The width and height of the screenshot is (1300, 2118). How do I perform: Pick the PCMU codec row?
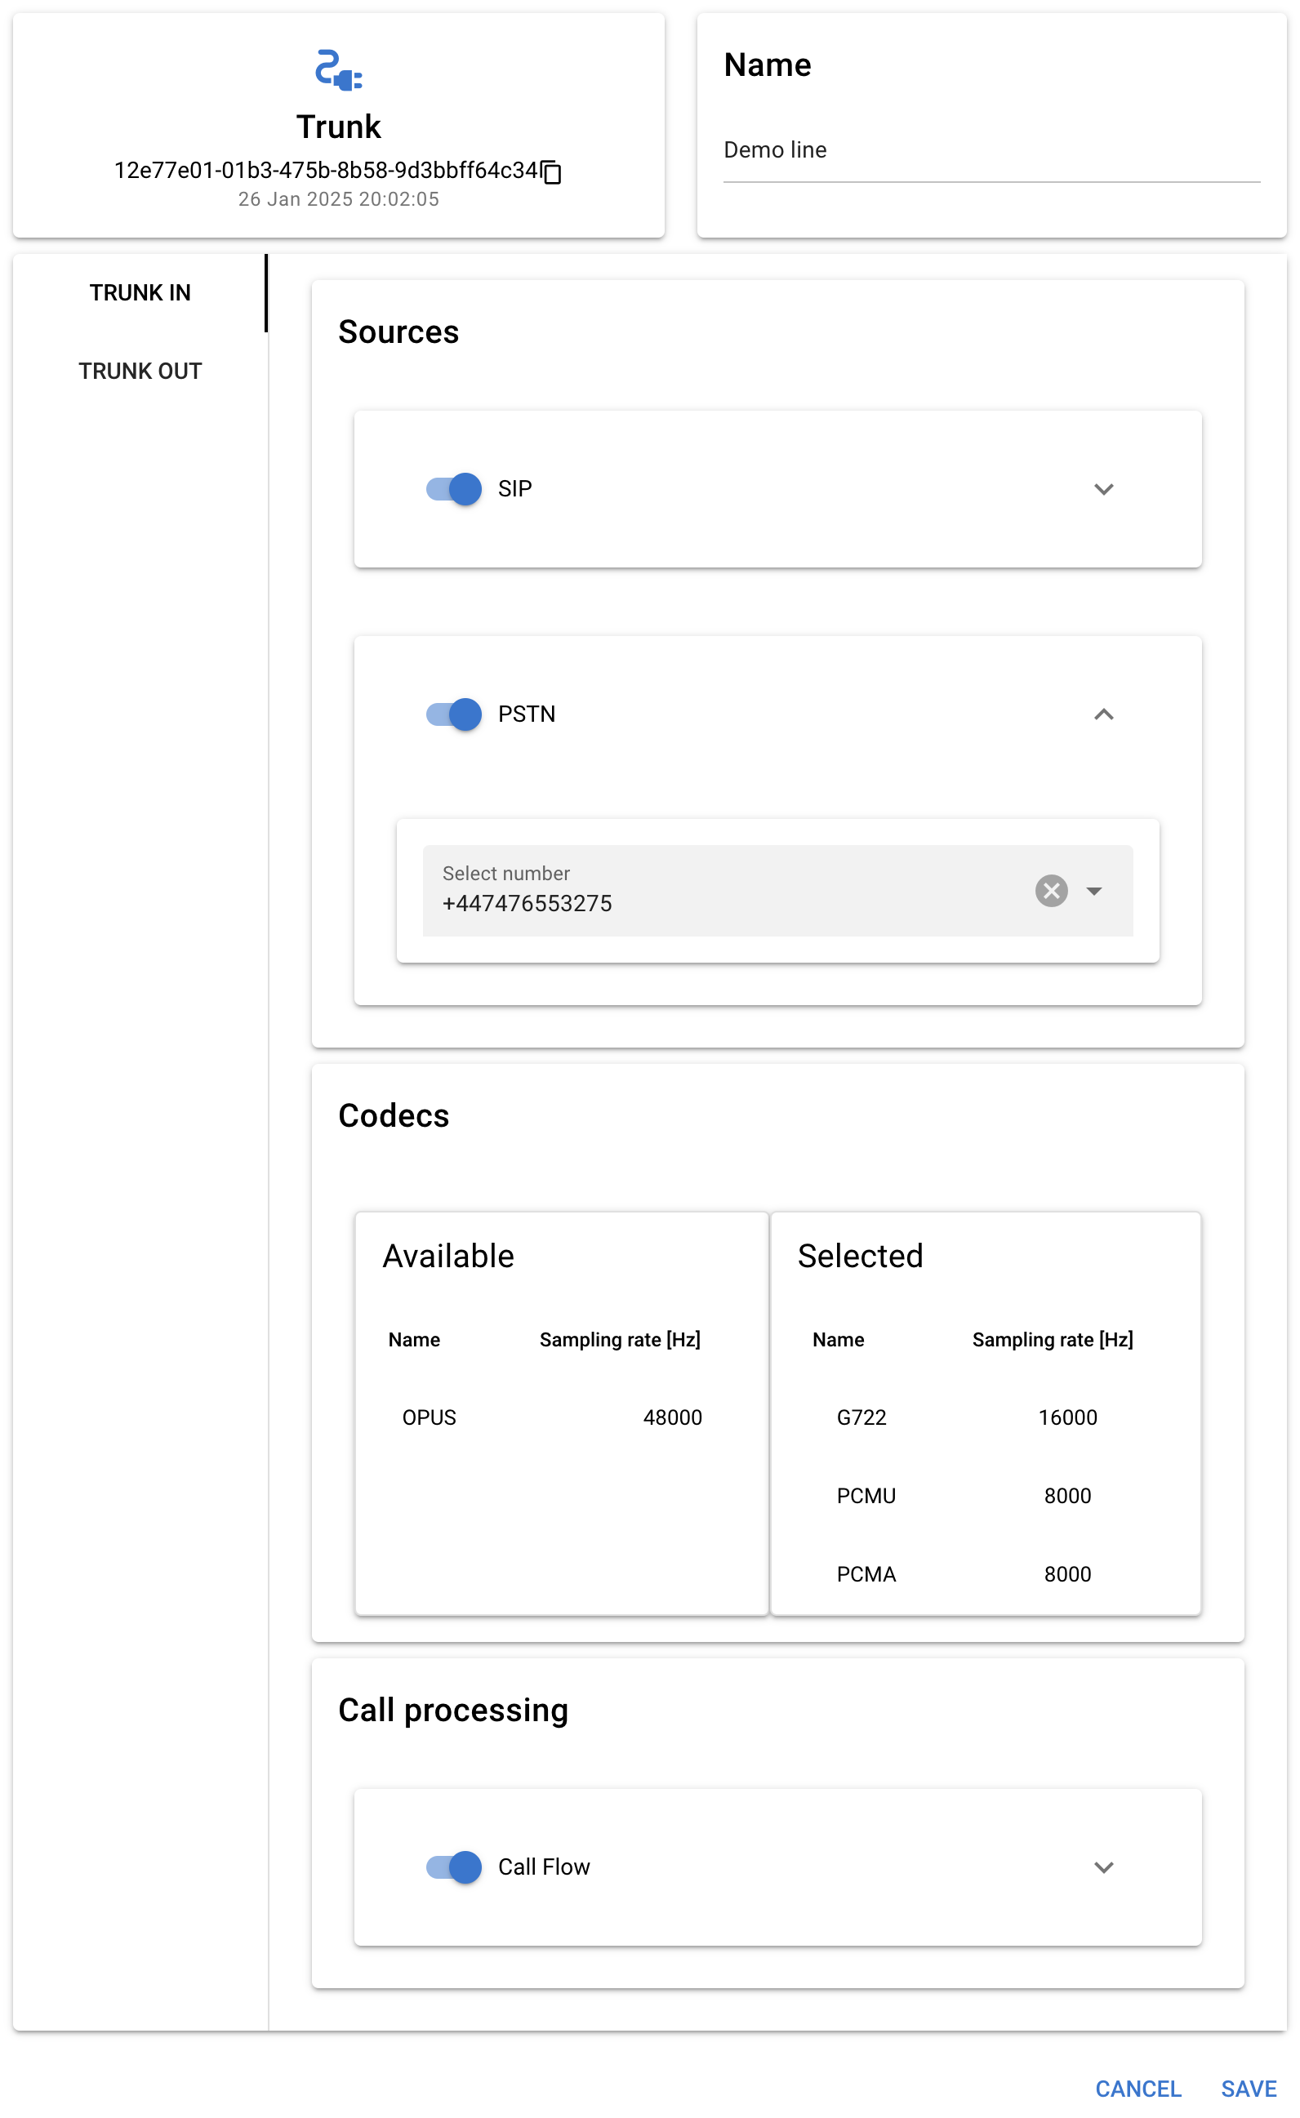click(966, 1496)
